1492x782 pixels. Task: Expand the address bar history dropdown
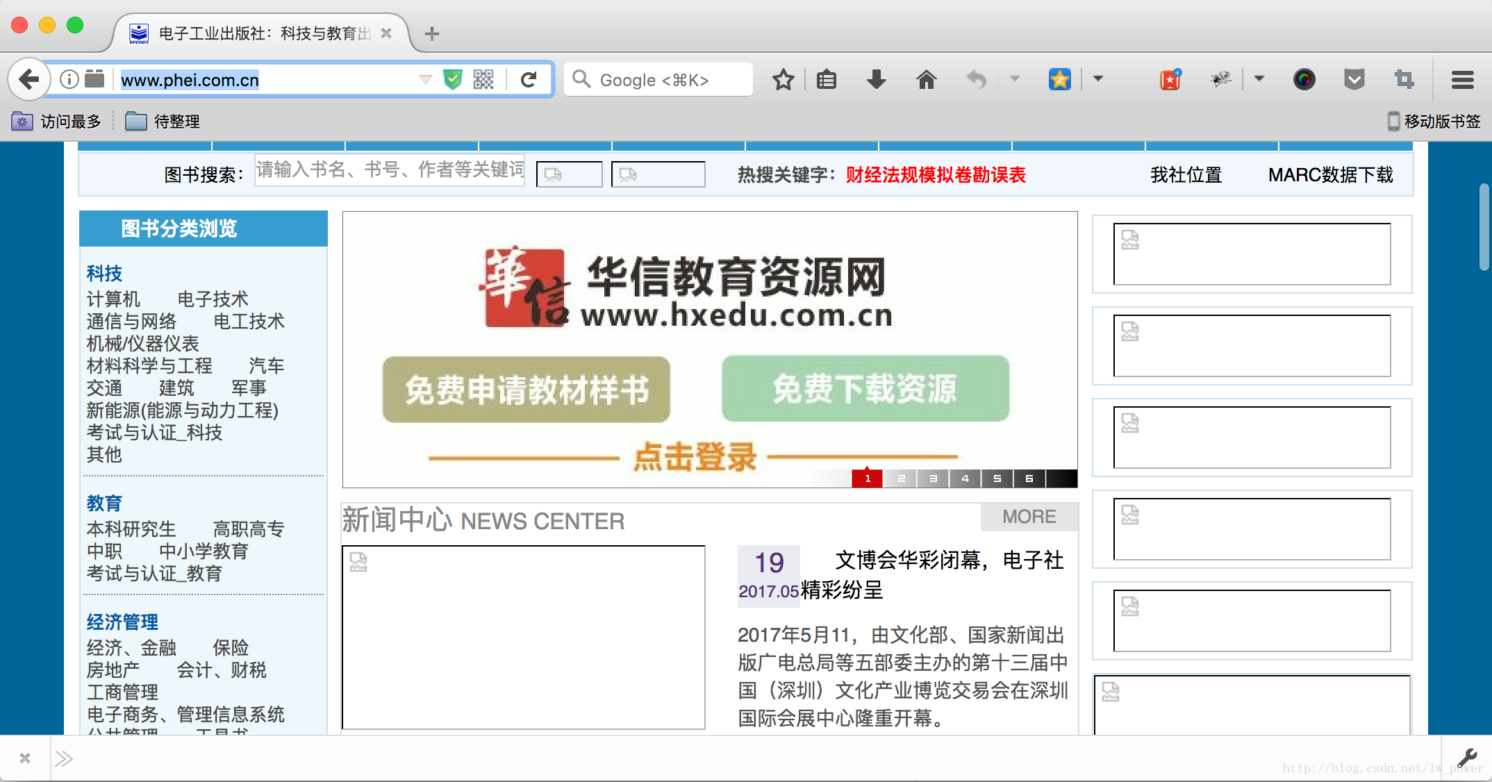click(x=426, y=79)
